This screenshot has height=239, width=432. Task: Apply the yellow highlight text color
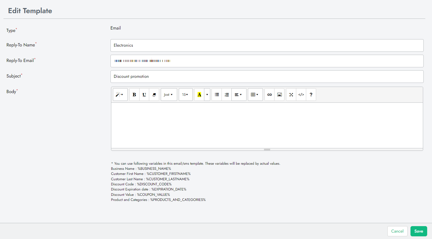click(x=199, y=95)
